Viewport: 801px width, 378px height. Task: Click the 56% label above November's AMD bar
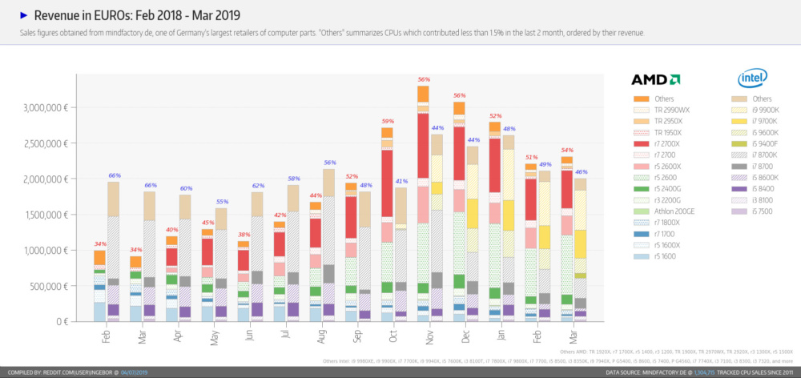click(x=424, y=80)
